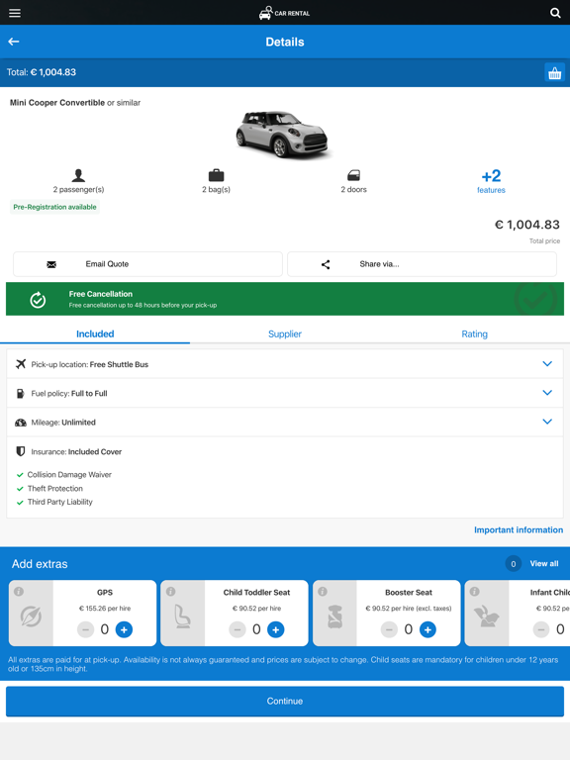The image size is (570, 760).
Task: Expand Mileage details chevron
Action: pos(547,422)
